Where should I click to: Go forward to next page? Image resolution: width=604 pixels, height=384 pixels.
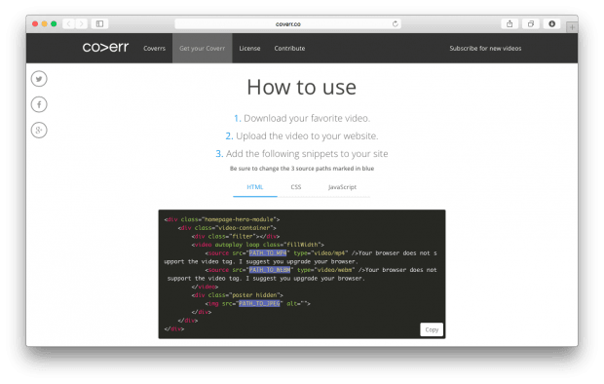[x=81, y=24]
